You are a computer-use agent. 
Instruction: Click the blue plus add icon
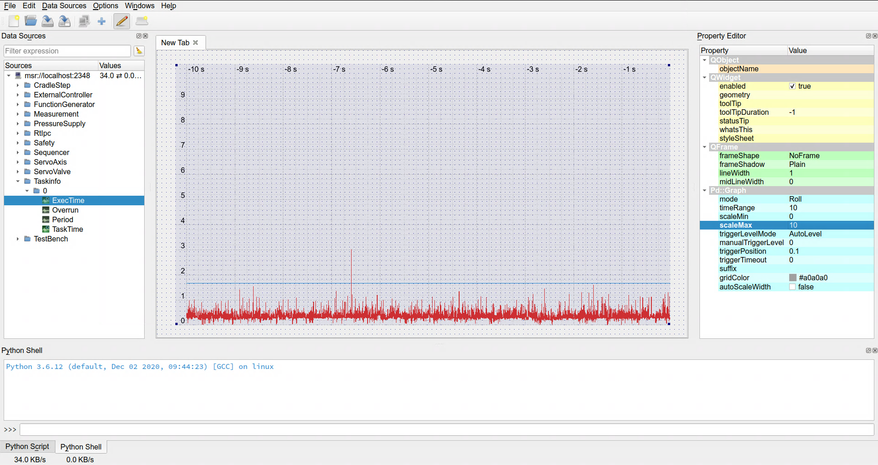(102, 21)
